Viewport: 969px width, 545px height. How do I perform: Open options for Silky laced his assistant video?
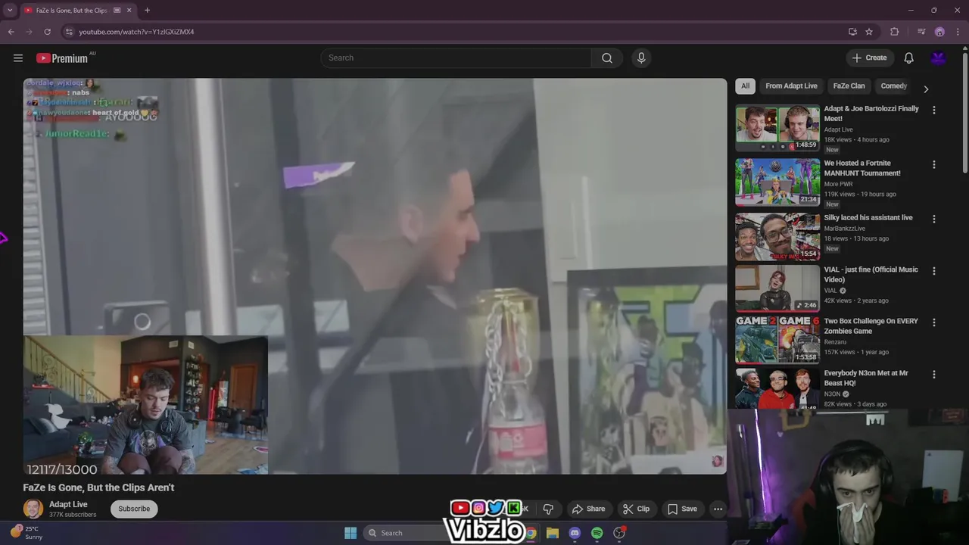pos(933,219)
